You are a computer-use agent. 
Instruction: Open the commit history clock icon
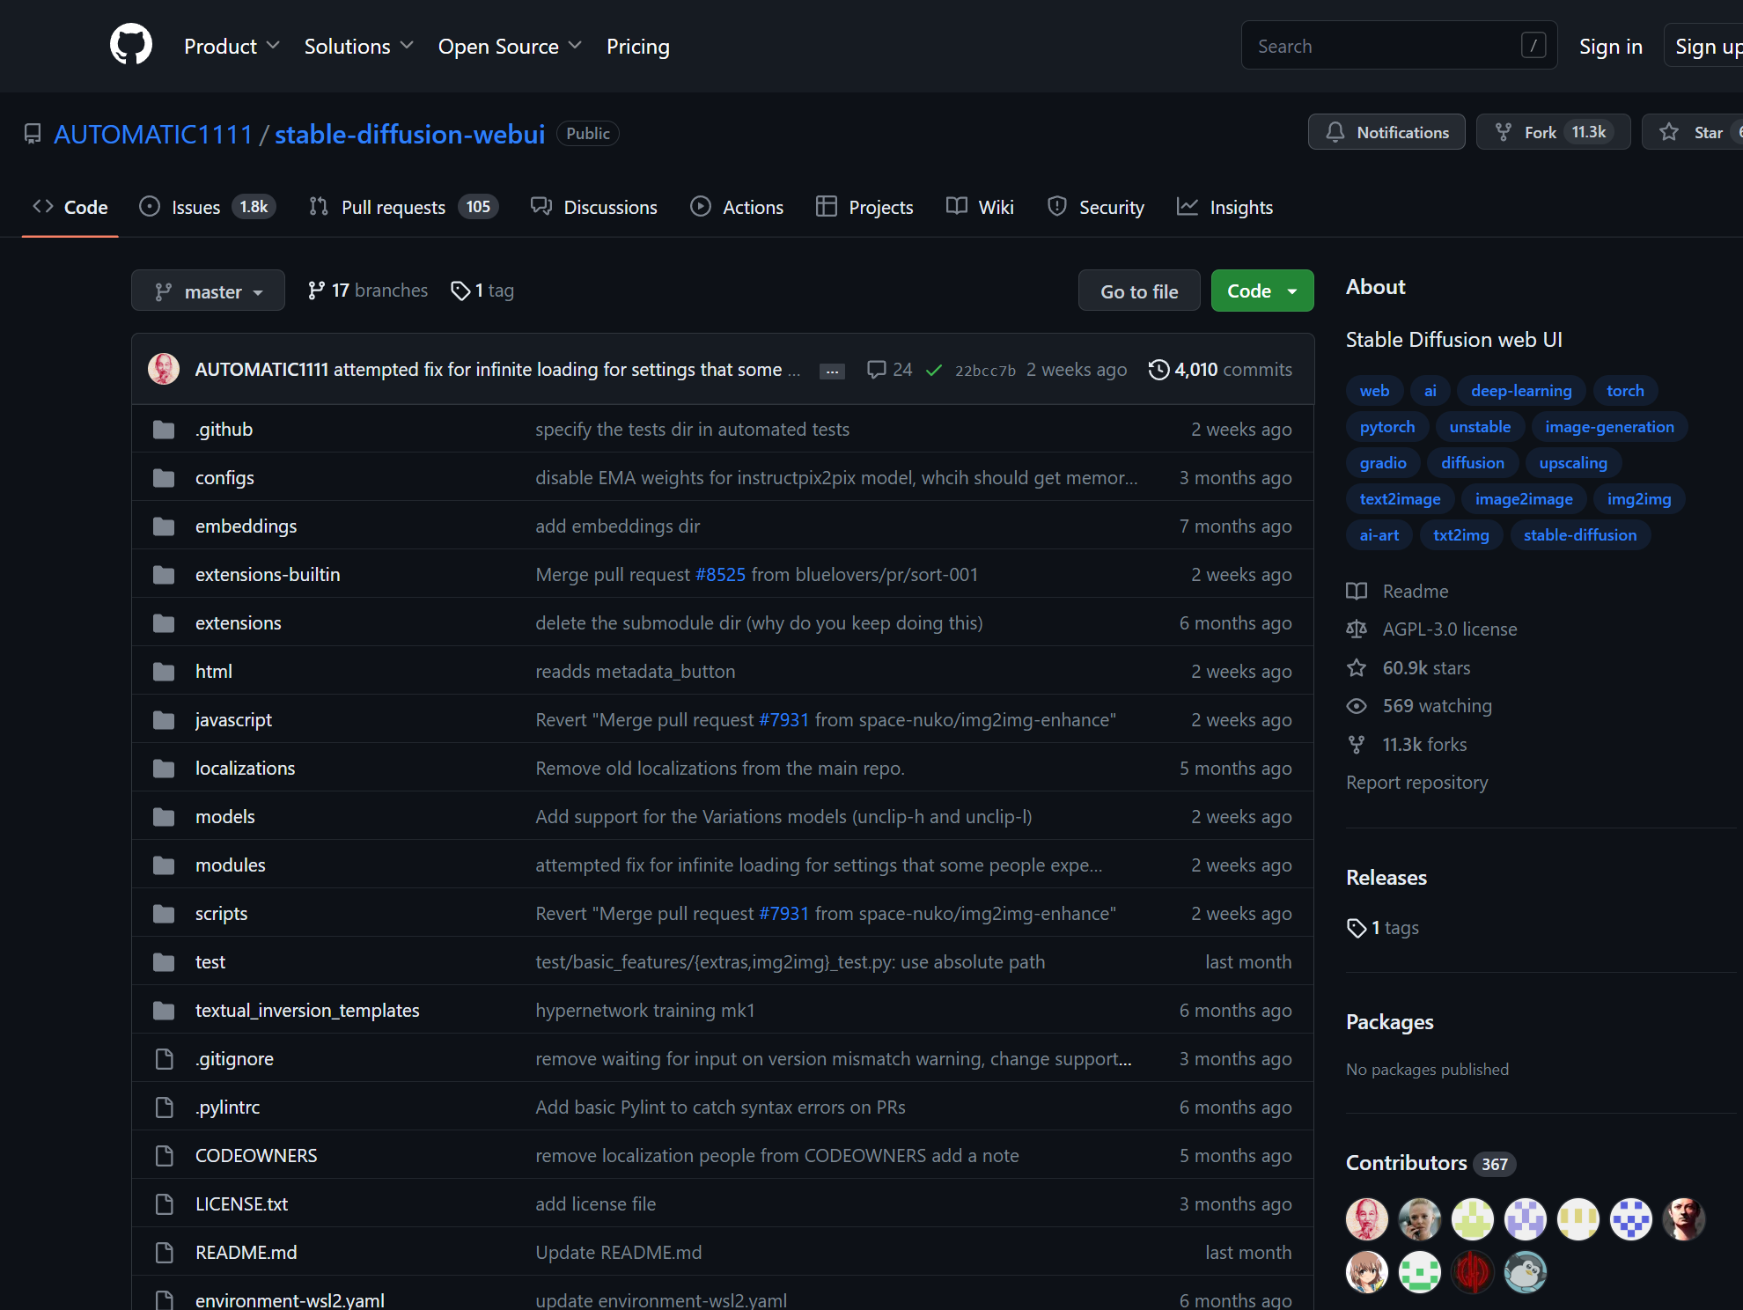click(1158, 370)
